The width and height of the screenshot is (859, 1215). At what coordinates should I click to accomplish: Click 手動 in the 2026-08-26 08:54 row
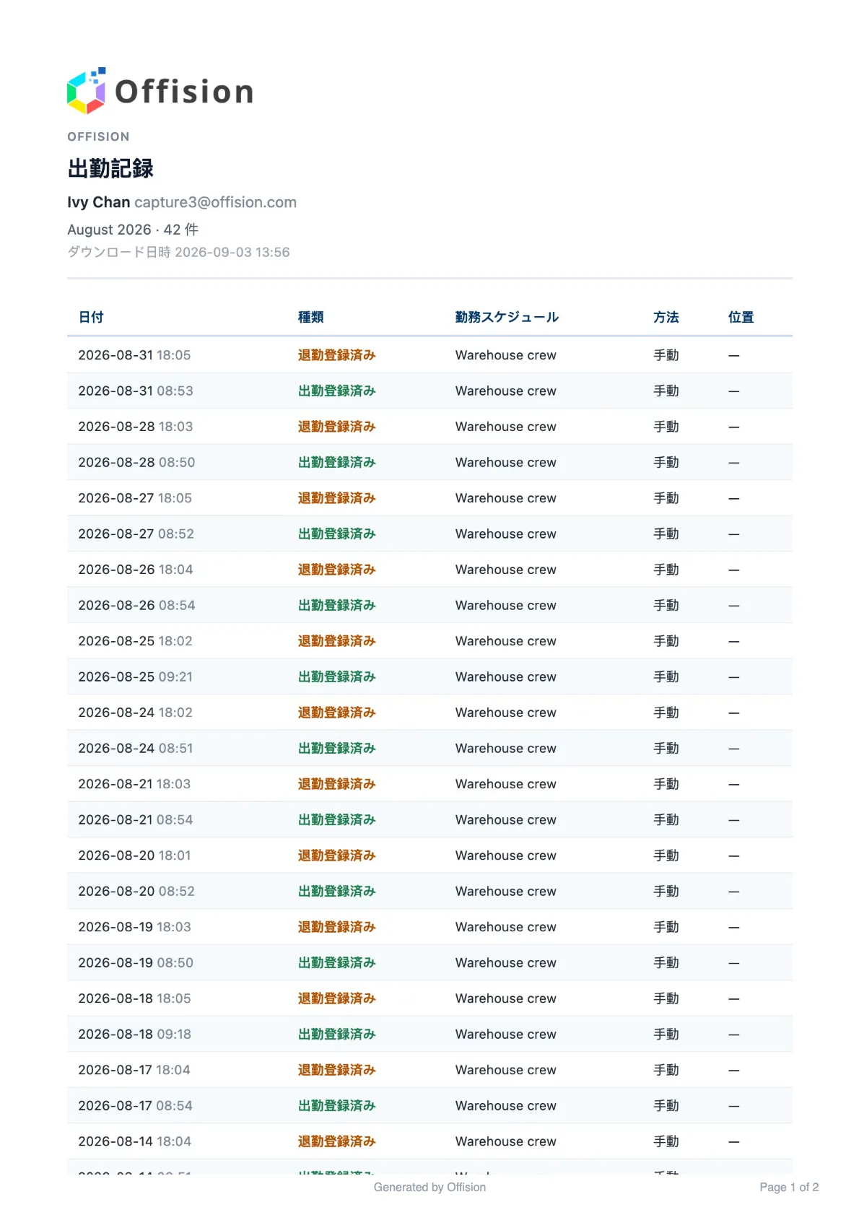click(666, 605)
